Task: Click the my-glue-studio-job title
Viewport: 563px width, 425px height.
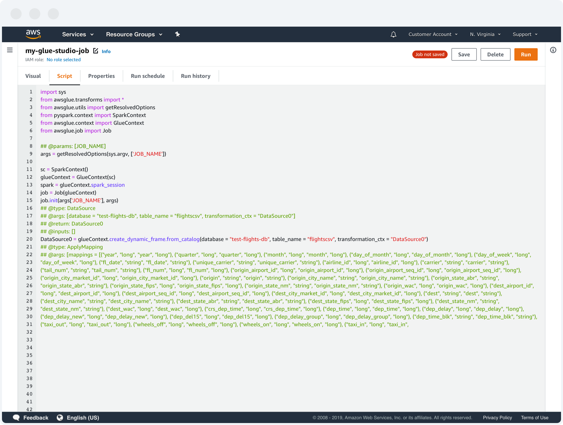Action: coord(57,51)
